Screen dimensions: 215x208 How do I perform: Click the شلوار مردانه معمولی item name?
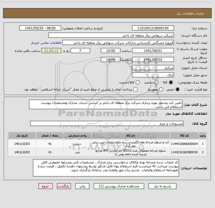[131, 152]
